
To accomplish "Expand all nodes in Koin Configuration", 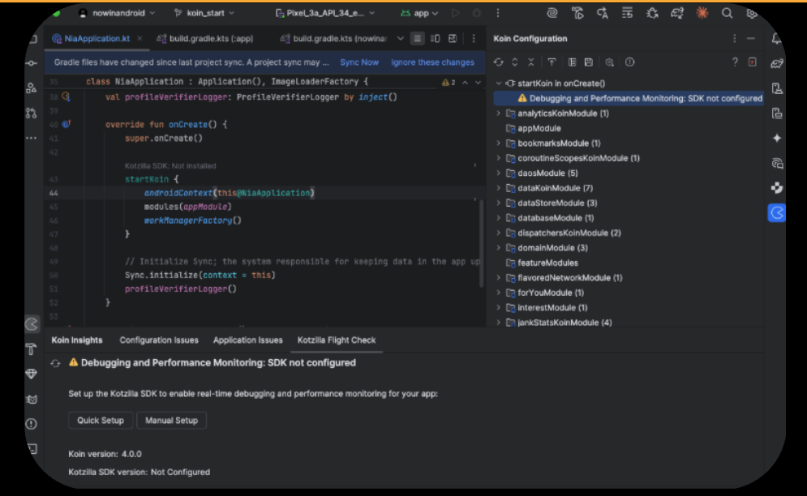I will (515, 62).
